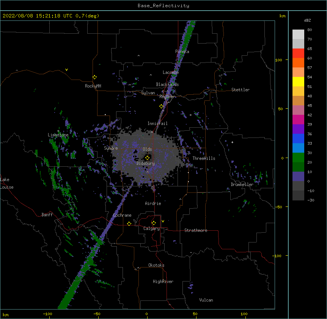Viewport: 327px width, 319px height.
Task: Click the Airdrie town label
Action: tap(153, 203)
